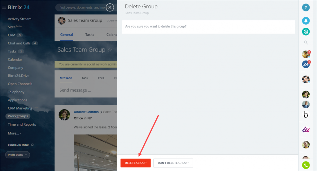Select the POLL post tab

click(x=101, y=78)
